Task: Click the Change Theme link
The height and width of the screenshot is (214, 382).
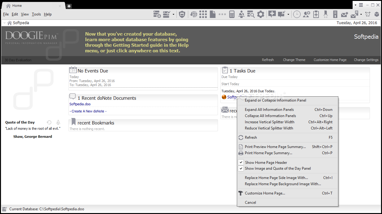Action: 294,60
